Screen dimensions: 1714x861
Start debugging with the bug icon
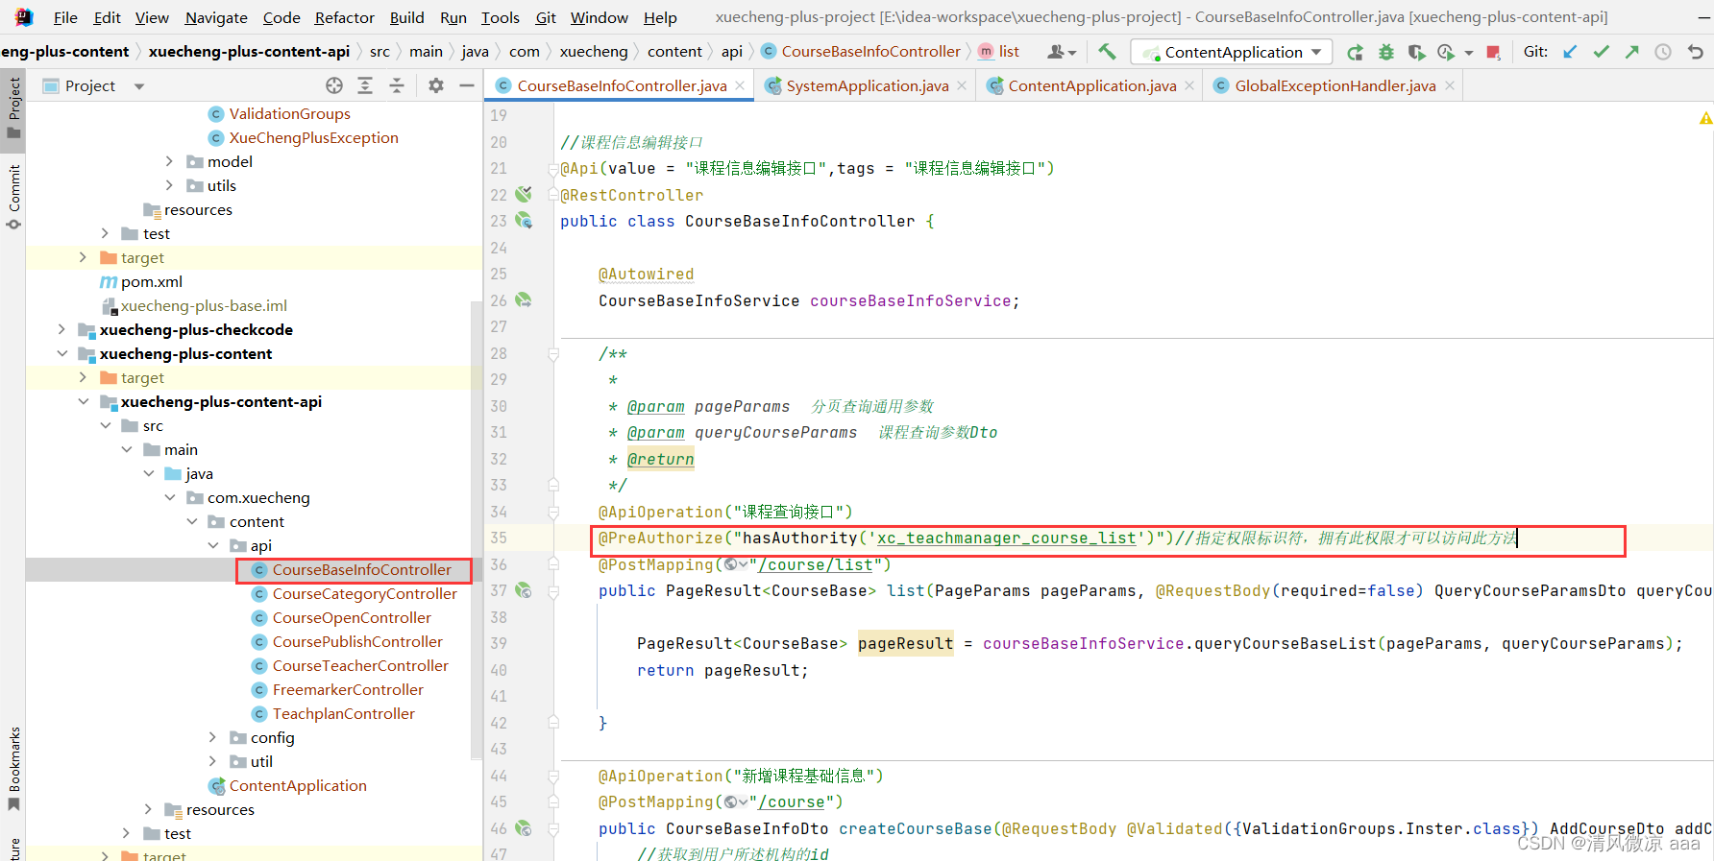coord(1385,52)
